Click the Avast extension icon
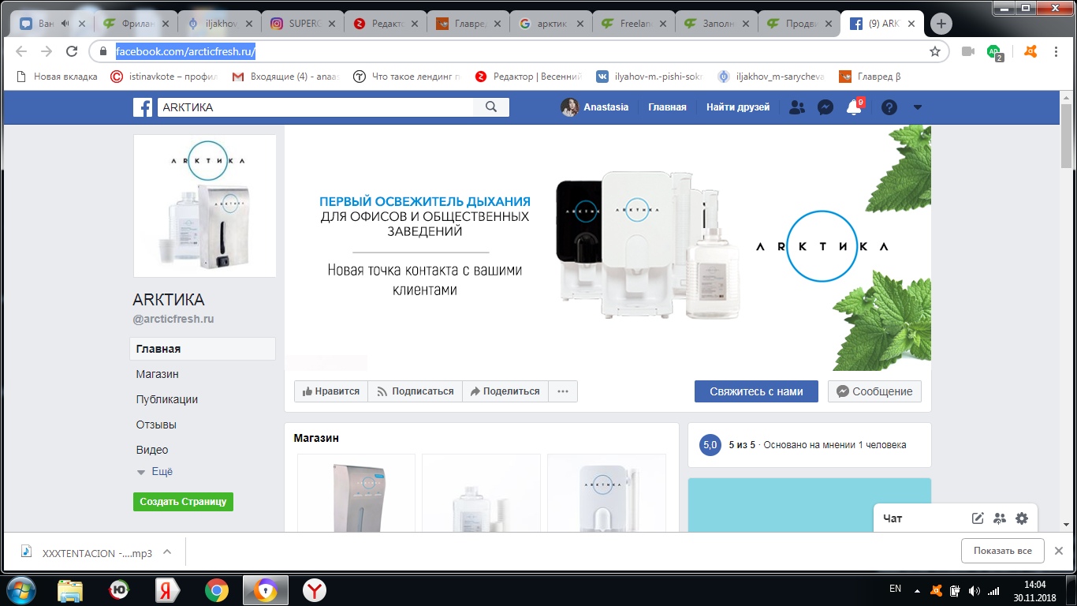 1030,51
